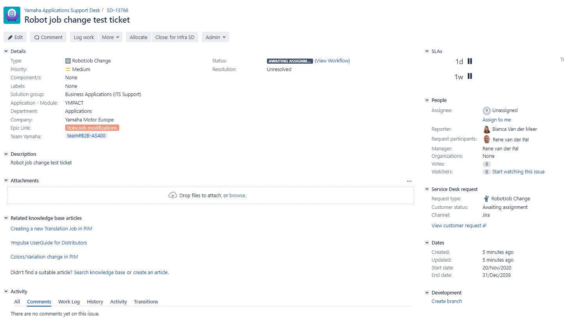Click the browse link for attachments

coord(237,195)
